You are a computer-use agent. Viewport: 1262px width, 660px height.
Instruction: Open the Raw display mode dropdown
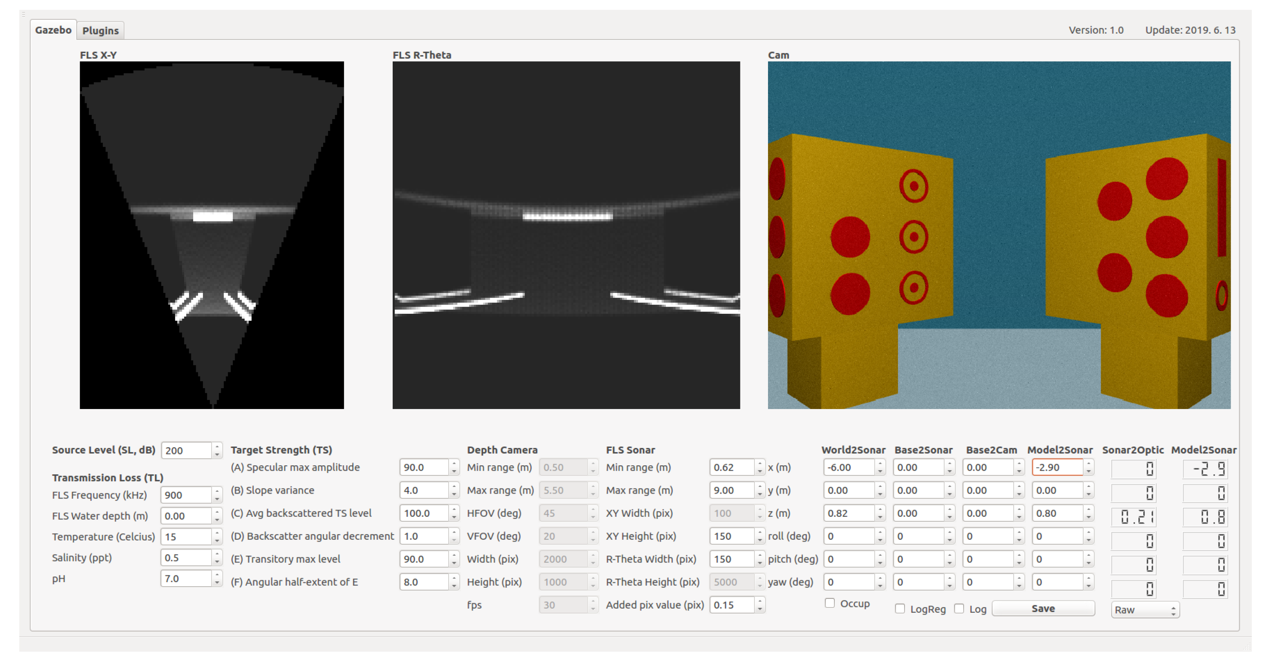pyautogui.click(x=1145, y=609)
